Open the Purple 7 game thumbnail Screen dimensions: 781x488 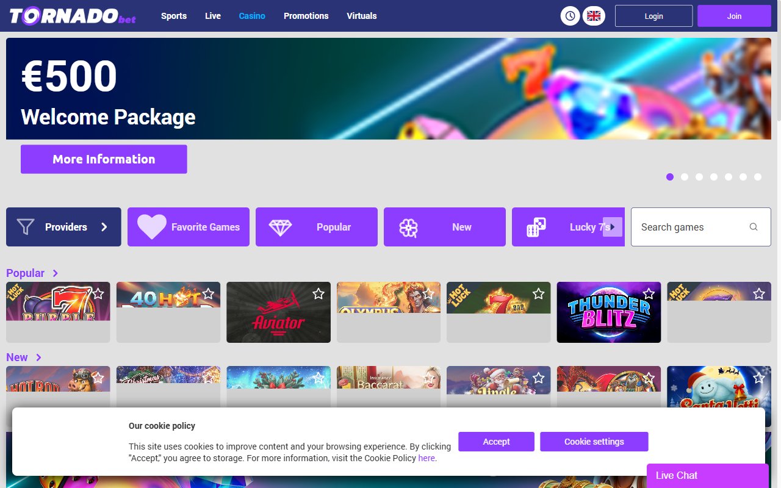58,312
